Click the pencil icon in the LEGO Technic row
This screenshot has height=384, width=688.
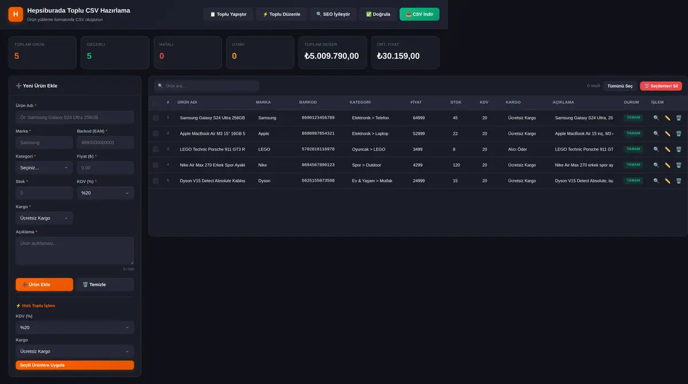pos(667,149)
